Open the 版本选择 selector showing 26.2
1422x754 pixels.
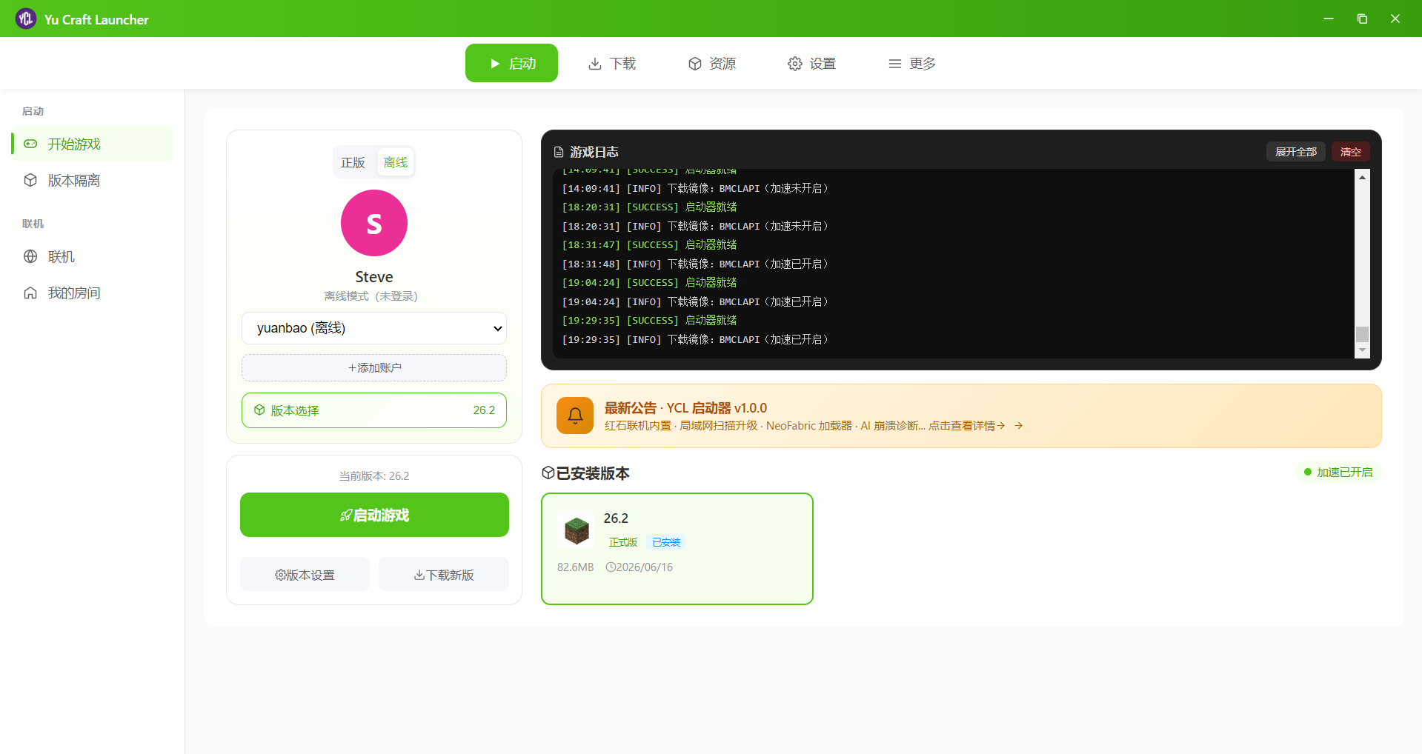coord(374,410)
